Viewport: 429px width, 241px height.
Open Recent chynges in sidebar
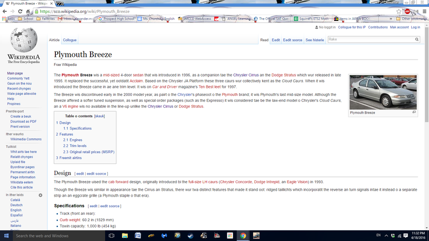point(19,88)
